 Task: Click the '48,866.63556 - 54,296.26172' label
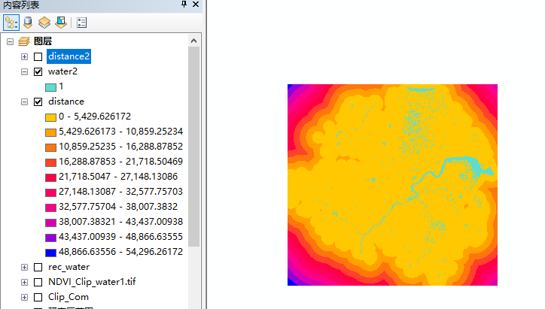pos(120,252)
